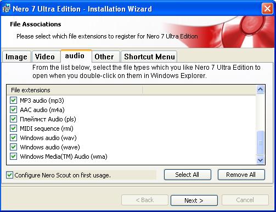Click the Select All button

click(188, 175)
